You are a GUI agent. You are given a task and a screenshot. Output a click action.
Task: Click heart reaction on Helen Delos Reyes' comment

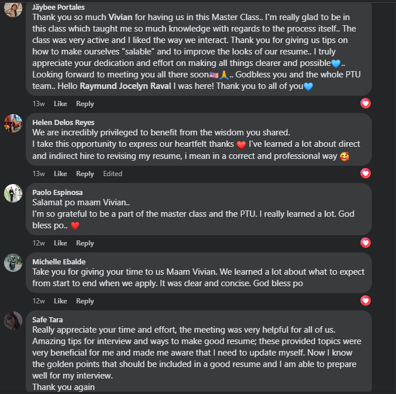pyautogui.click(x=366, y=173)
